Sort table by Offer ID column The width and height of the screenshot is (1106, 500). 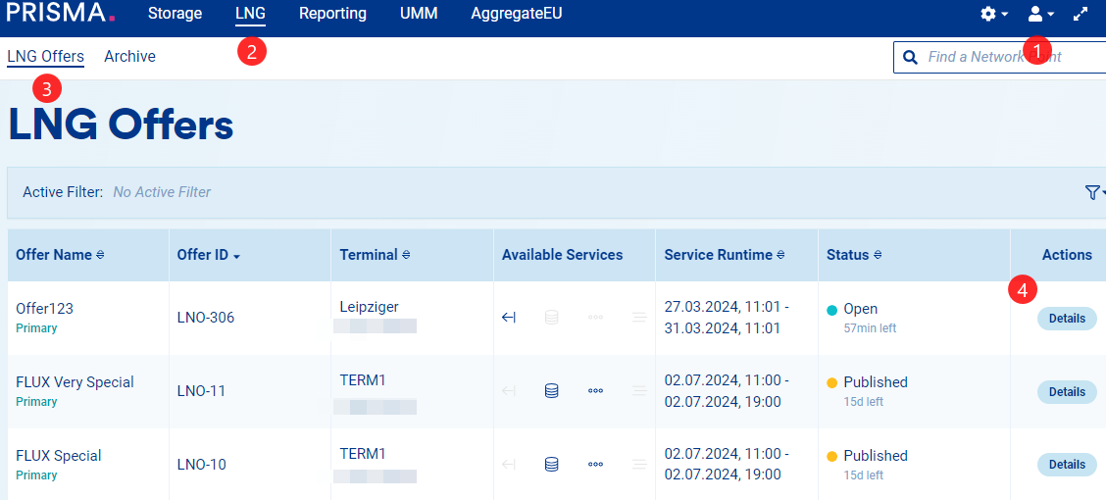(x=208, y=255)
